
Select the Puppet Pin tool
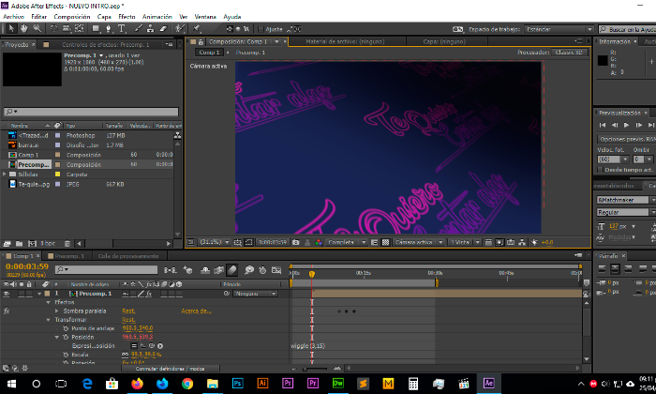coord(196,28)
